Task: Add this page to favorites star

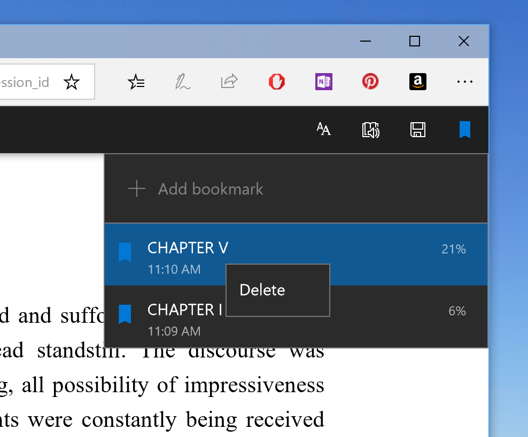Action: [71, 82]
